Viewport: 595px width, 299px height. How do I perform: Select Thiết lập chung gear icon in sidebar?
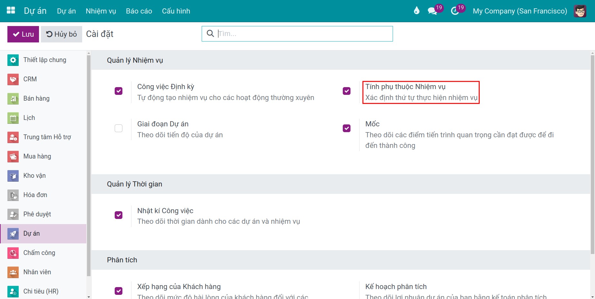tap(13, 60)
